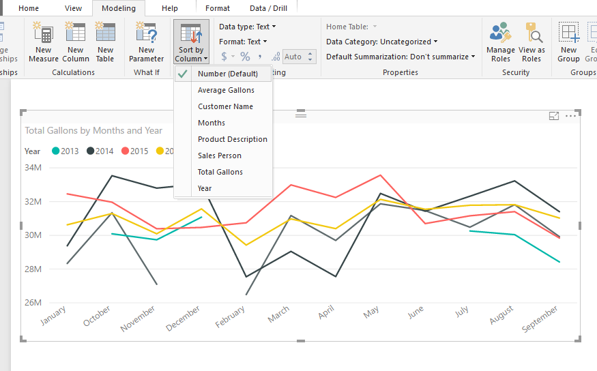The height and width of the screenshot is (371, 597).
Task: Open View as Roles
Action: pyautogui.click(x=532, y=42)
